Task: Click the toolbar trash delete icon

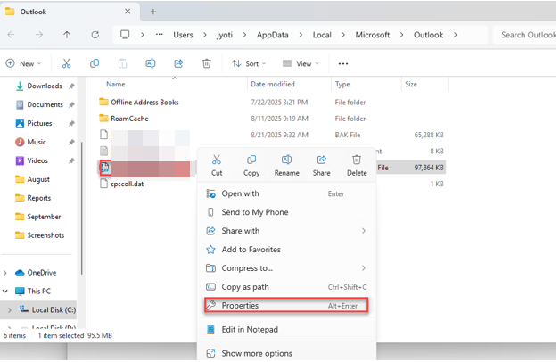Action: [x=207, y=64]
